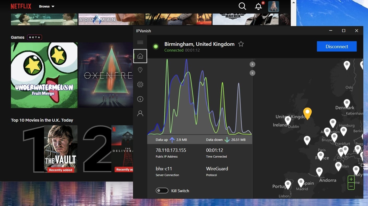Open the Netflix profile menu via avatar
The image size is (368, 206).
(274, 6)
